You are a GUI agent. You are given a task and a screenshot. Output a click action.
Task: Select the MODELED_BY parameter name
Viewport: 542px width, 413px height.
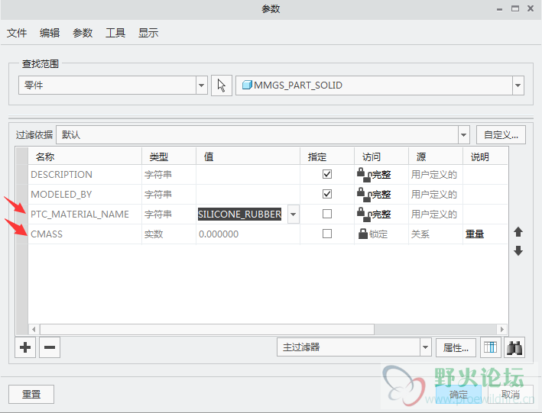click(x=61, y=195)
